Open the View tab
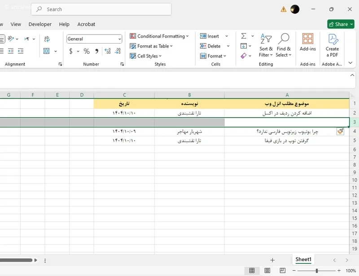This screenshot has width=359, height=276. click(x=16, y=24)
